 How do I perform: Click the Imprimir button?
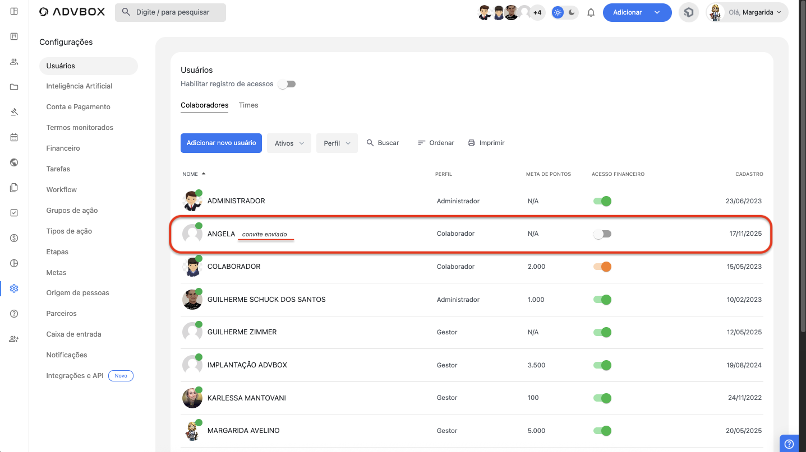coord(486,143)
